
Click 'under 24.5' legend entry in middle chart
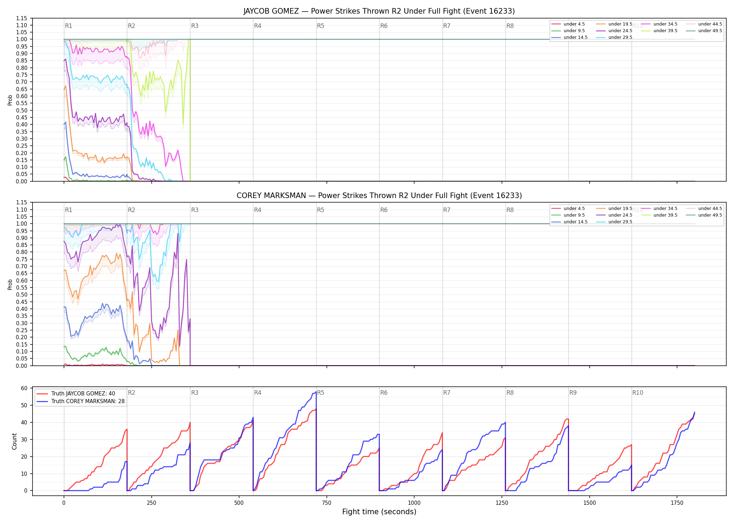tap(614, 215)
